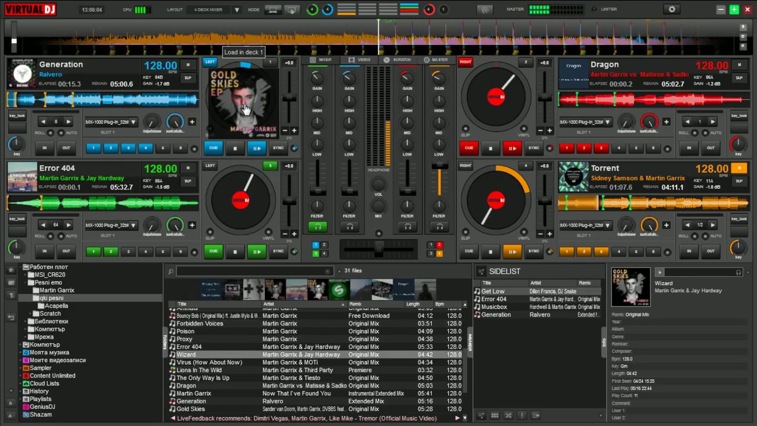This screenshot has width=757, height=426.
Task: Increase font size with A button in sidebar
Action: [11, 403]
